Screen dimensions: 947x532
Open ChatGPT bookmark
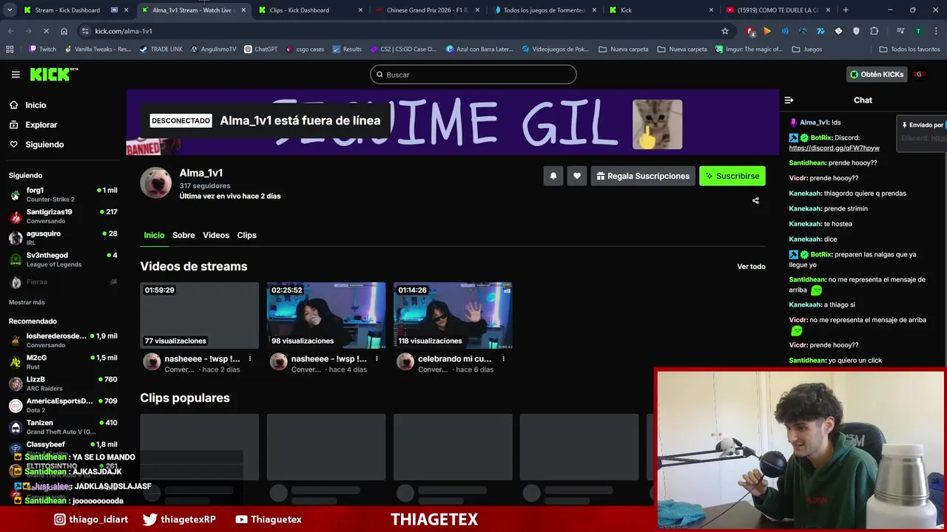pyautogui.click(x=260, y=50)
